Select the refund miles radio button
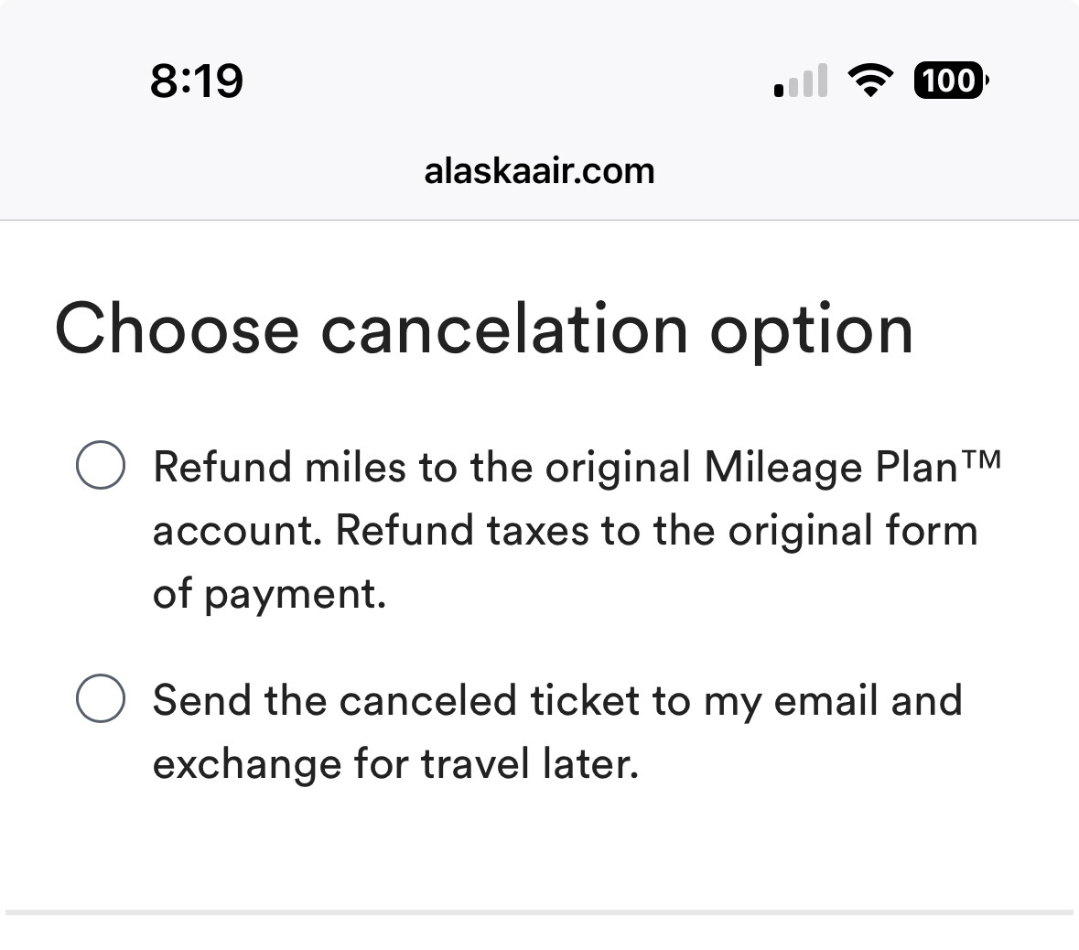The image size is (1079, 950). 101,465
